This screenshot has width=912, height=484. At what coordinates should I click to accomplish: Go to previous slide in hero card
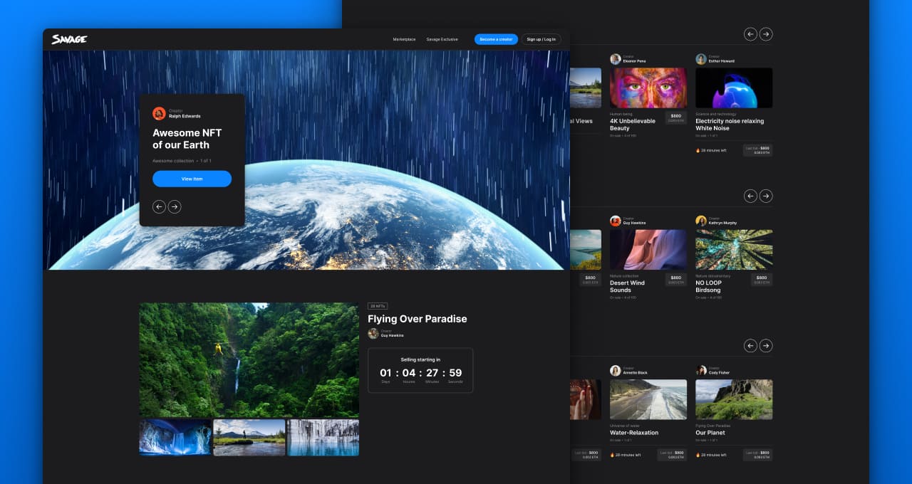[x=159, y=206]
